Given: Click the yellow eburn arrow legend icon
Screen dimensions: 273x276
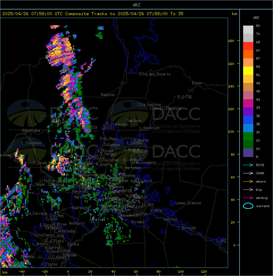Looking at the screenshot, I should (248, 181).
